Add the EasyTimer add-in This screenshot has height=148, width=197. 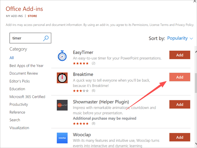tap(180, 55)
